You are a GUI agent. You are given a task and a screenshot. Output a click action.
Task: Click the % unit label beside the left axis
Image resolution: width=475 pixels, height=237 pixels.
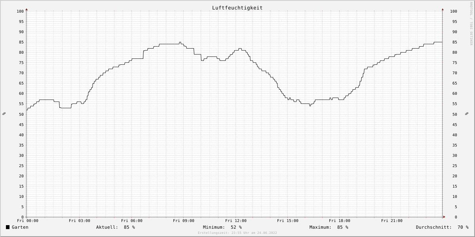pos(4,114)
